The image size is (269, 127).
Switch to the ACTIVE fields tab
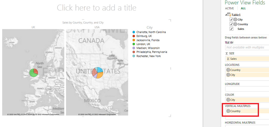pos(229,8)
